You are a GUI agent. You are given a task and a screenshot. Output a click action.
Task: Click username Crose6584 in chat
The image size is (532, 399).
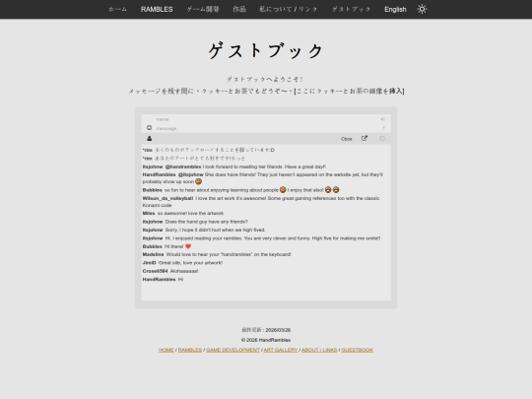pyautogui.click(x=155, y=271)
